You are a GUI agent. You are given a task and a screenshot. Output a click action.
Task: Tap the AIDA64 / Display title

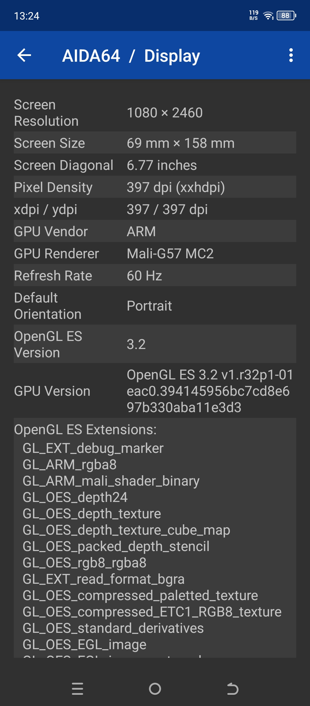[131, 56]
